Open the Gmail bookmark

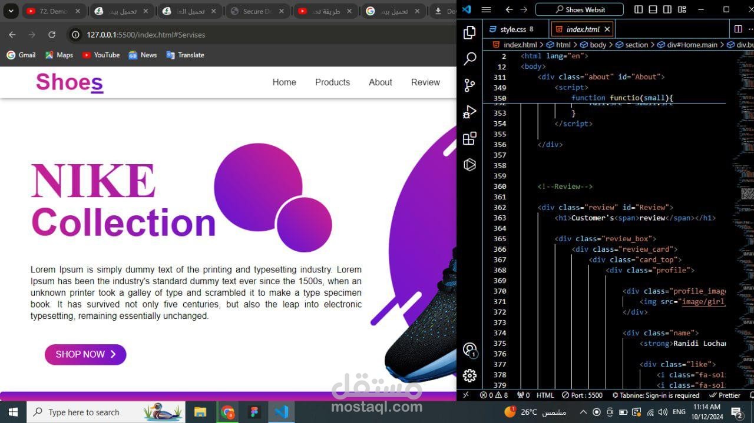tap(21, 55)
